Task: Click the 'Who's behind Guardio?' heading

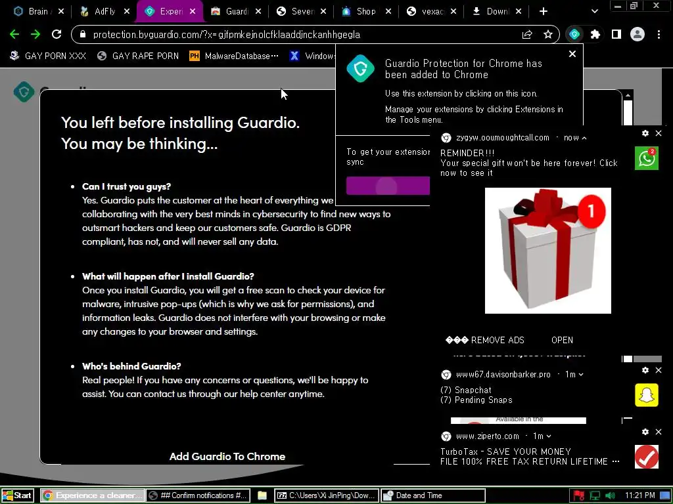Action: [131, 366]
